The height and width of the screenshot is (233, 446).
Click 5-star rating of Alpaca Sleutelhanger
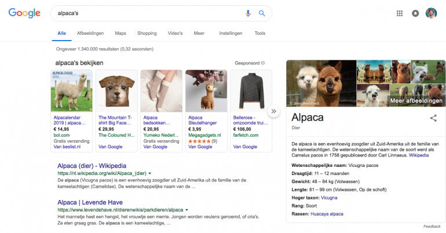[x=199, y=141]
